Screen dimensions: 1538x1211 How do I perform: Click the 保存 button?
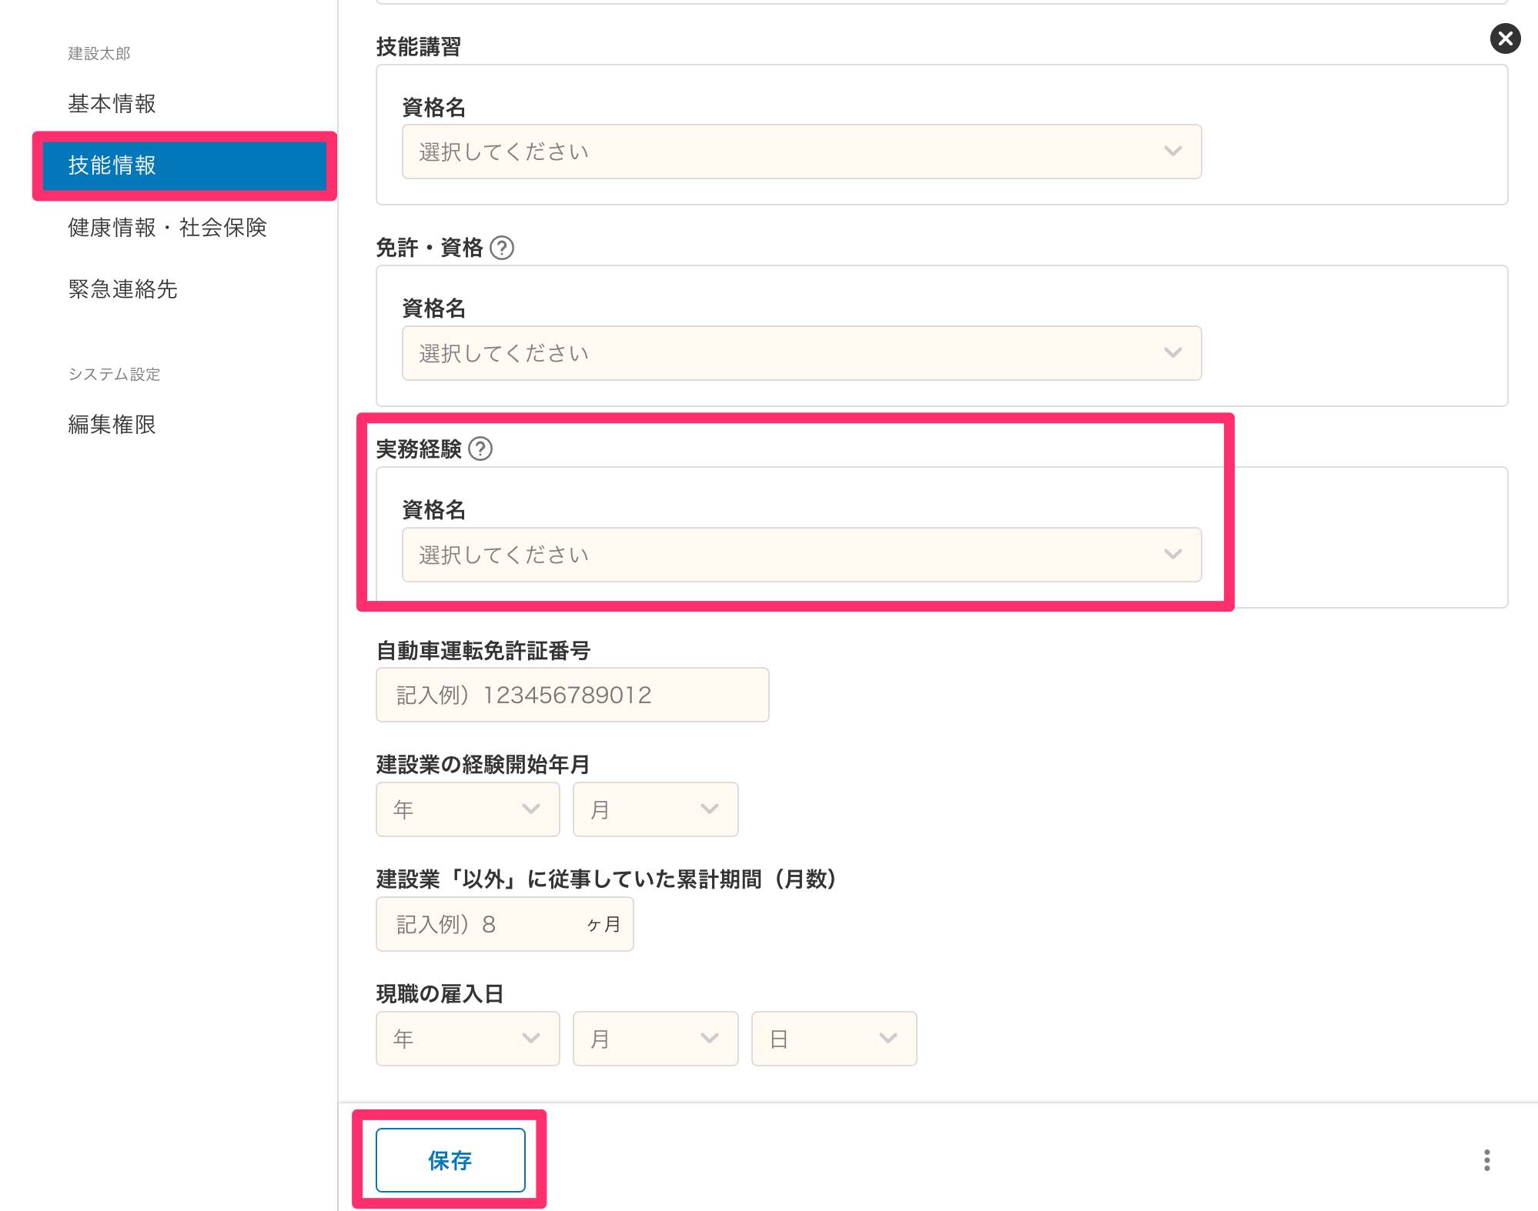pos(450,1160)
